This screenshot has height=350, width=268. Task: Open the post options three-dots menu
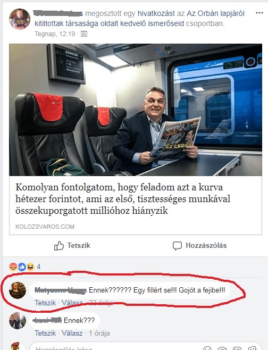click(259, 13)
